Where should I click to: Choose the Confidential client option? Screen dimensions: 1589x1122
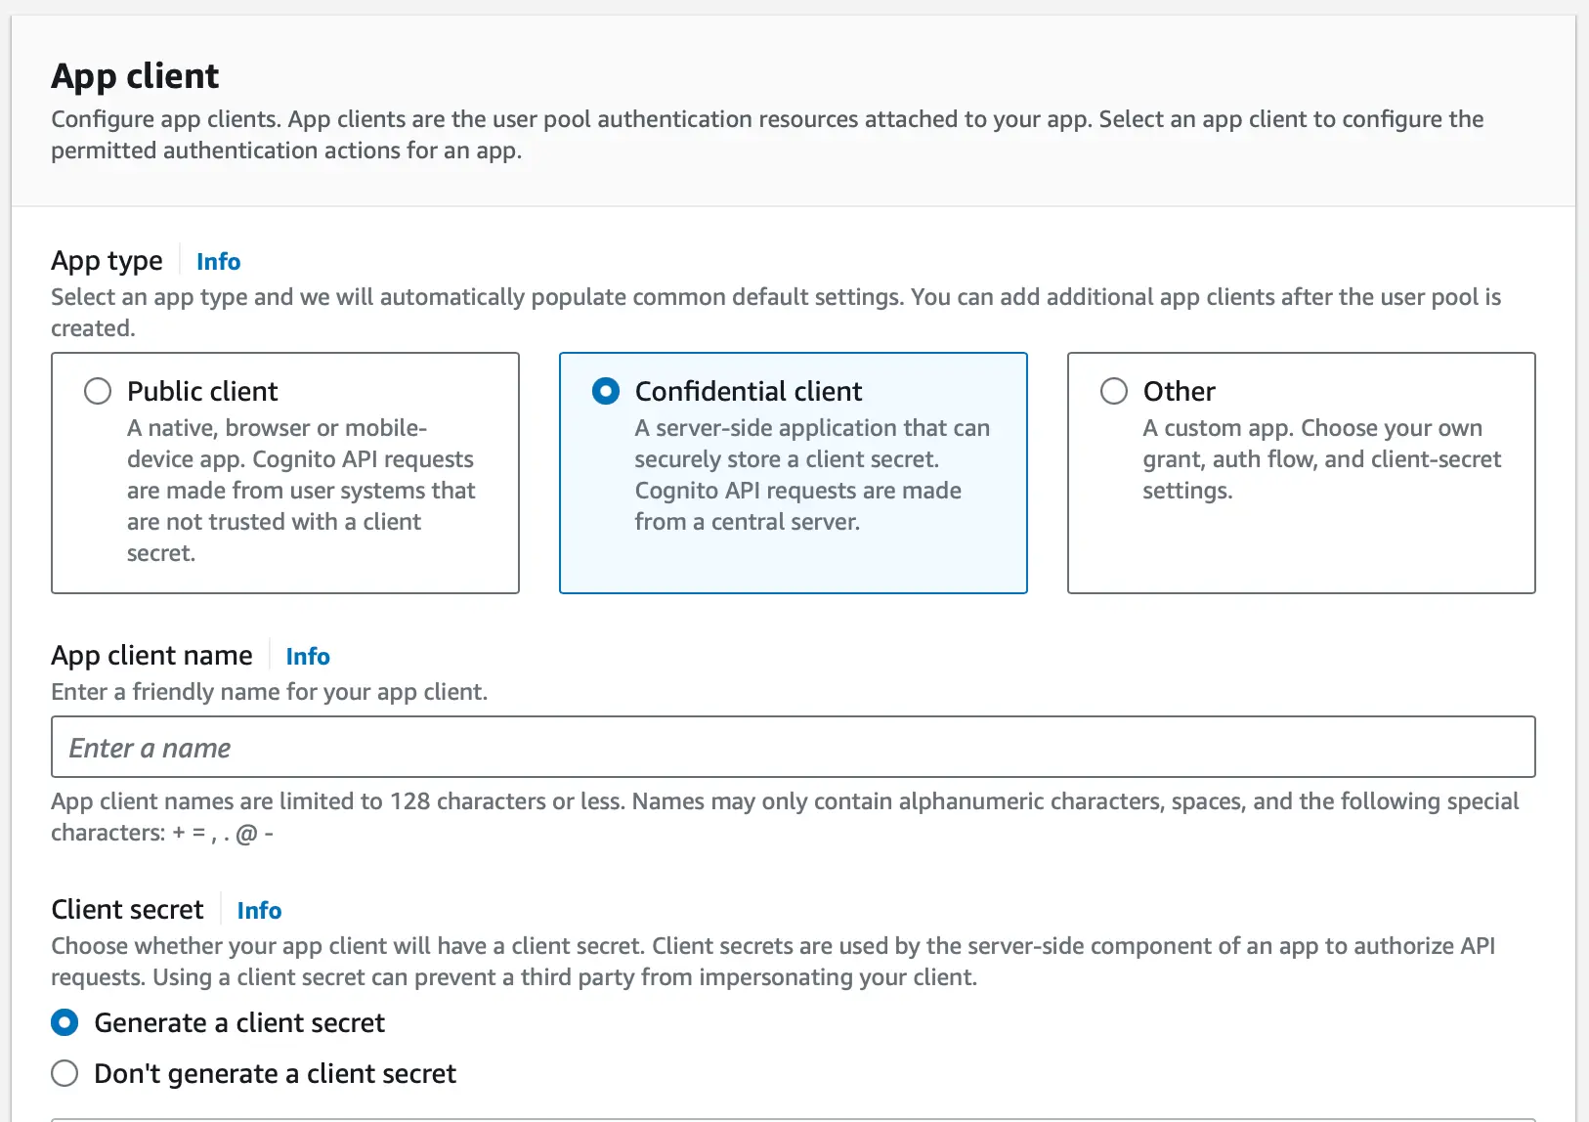click(605, 391)
